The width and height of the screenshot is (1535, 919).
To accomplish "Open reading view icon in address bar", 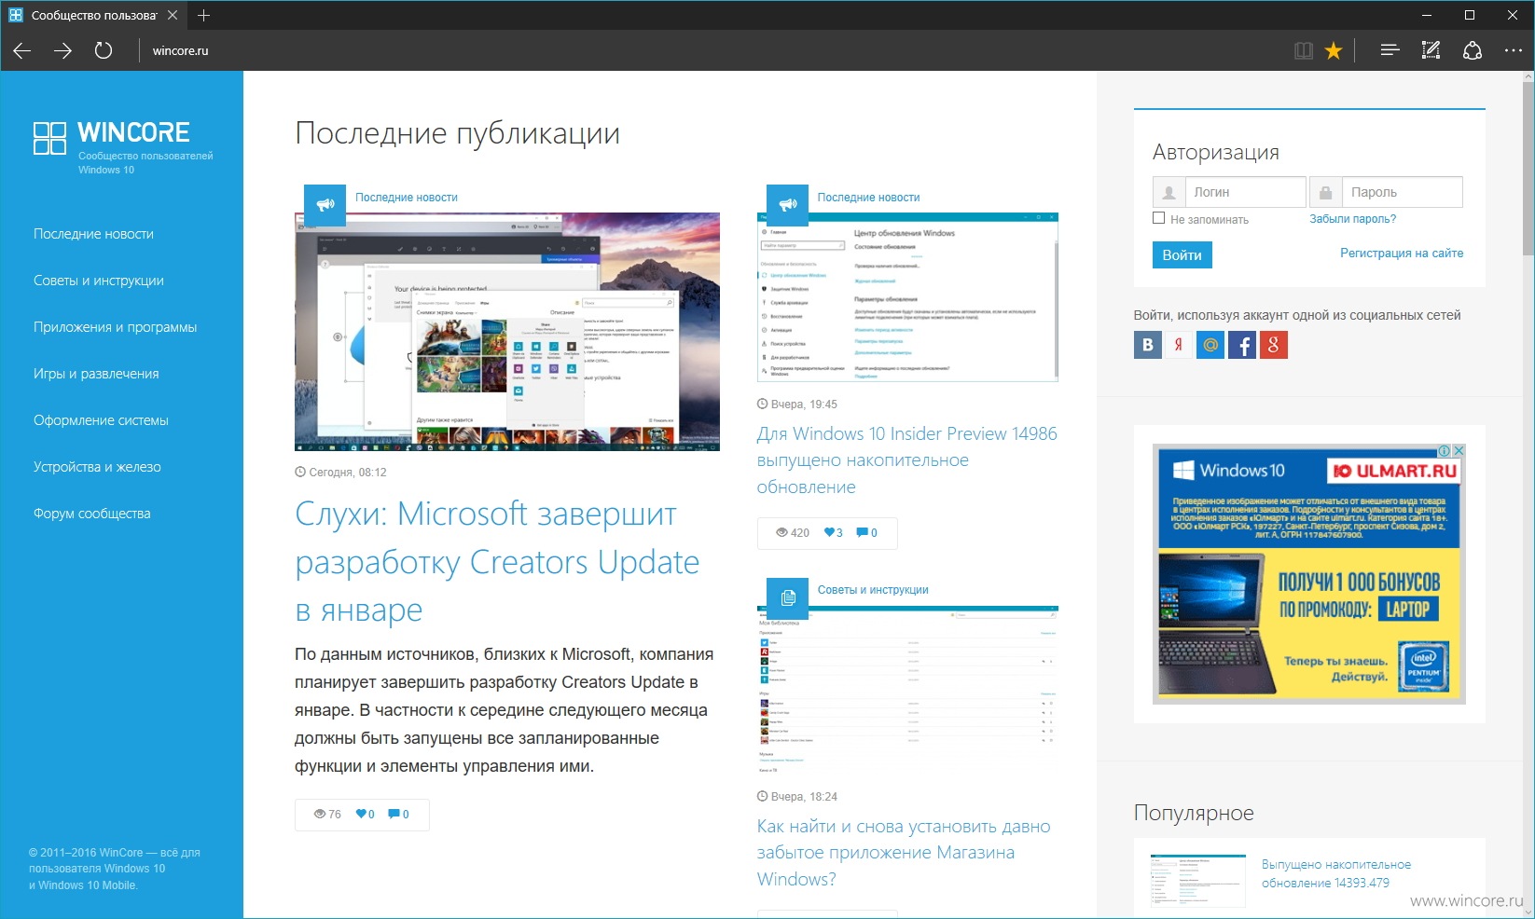I will click(1304, 50).
